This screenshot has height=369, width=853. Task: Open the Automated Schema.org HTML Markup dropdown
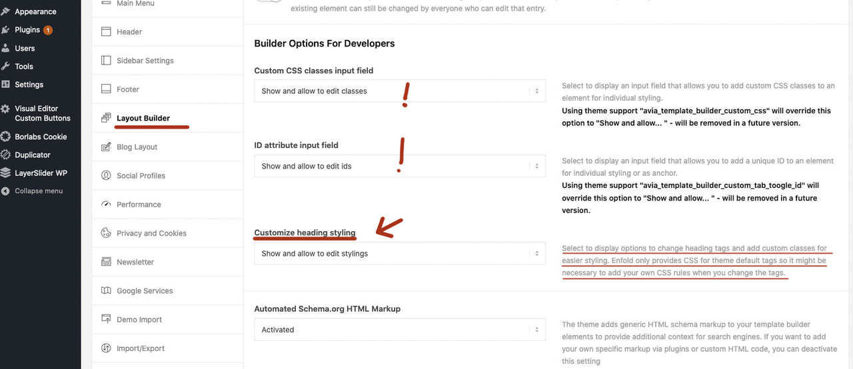(x=400, y=329)
